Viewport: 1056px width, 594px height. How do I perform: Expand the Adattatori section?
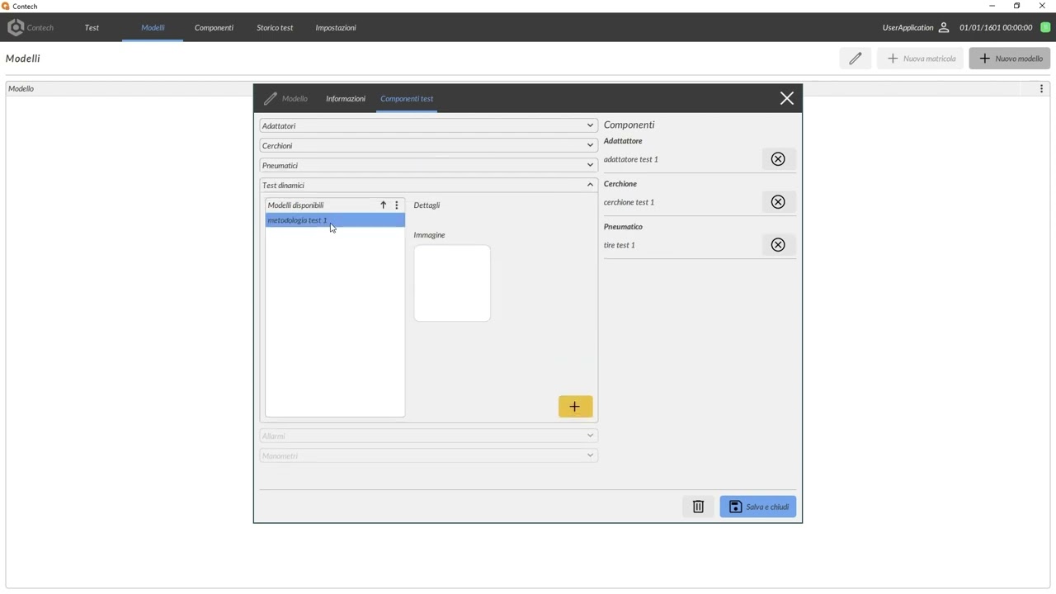point(428,125)
